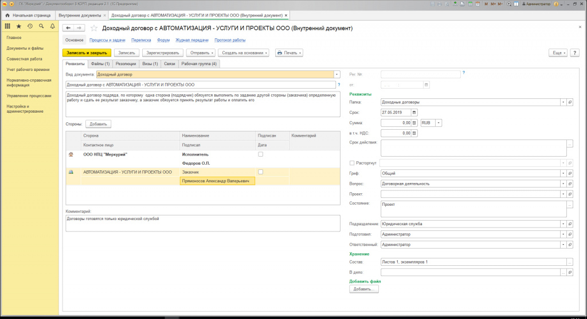Screen dimensions: 587x319
Task: Tick the Подписан checkbox for ООО НПЦ Меркурий
Action: (261, 154)
